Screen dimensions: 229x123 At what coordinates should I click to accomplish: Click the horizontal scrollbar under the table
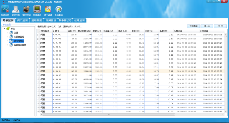pyautogui.click(x=109, y=115)
